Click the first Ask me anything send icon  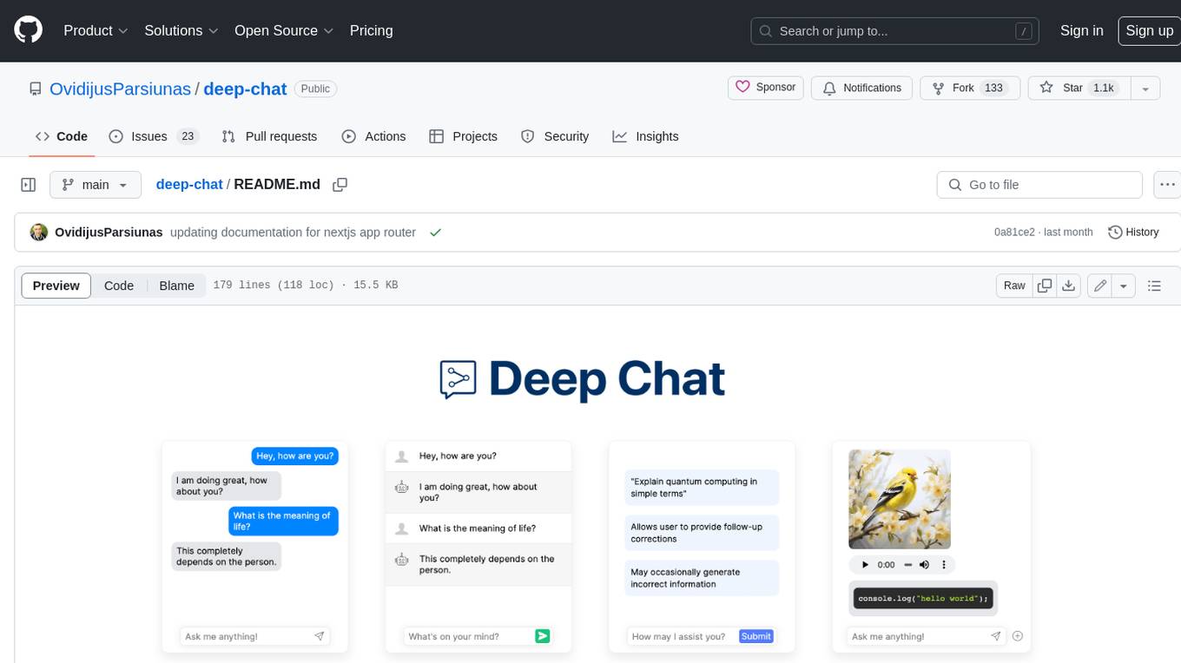pyautogui.click(x=320, y=636)
